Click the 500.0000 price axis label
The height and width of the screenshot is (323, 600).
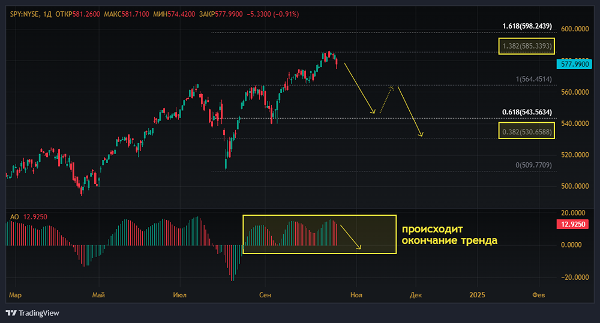tap(575, 186)
